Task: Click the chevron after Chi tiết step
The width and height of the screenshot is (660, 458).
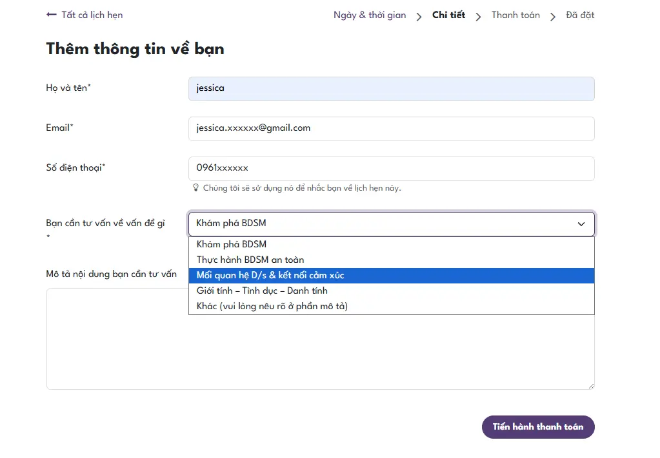Action: click(x=478, y=16)
